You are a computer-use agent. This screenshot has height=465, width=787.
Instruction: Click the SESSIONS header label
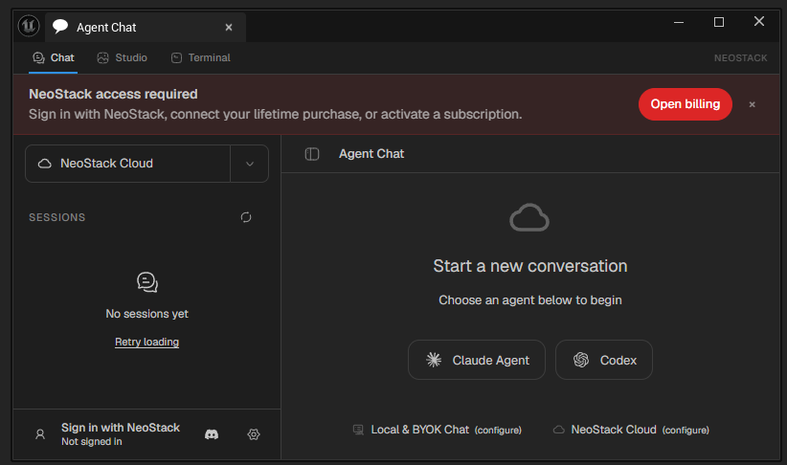click(x=57, y=217)
